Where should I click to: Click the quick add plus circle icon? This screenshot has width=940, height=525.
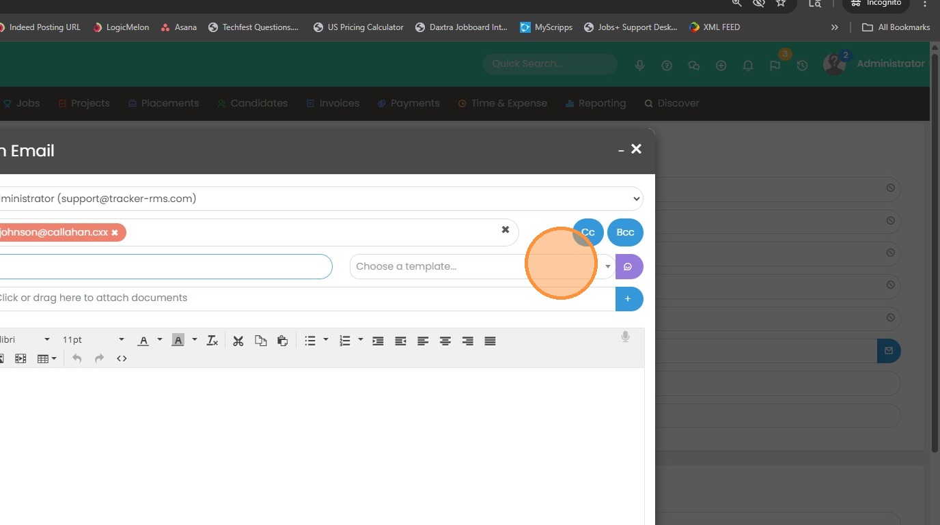point(721,66)
